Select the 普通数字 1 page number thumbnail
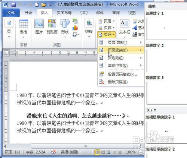This screenshot has height=158, width=187. click(167, 29)
